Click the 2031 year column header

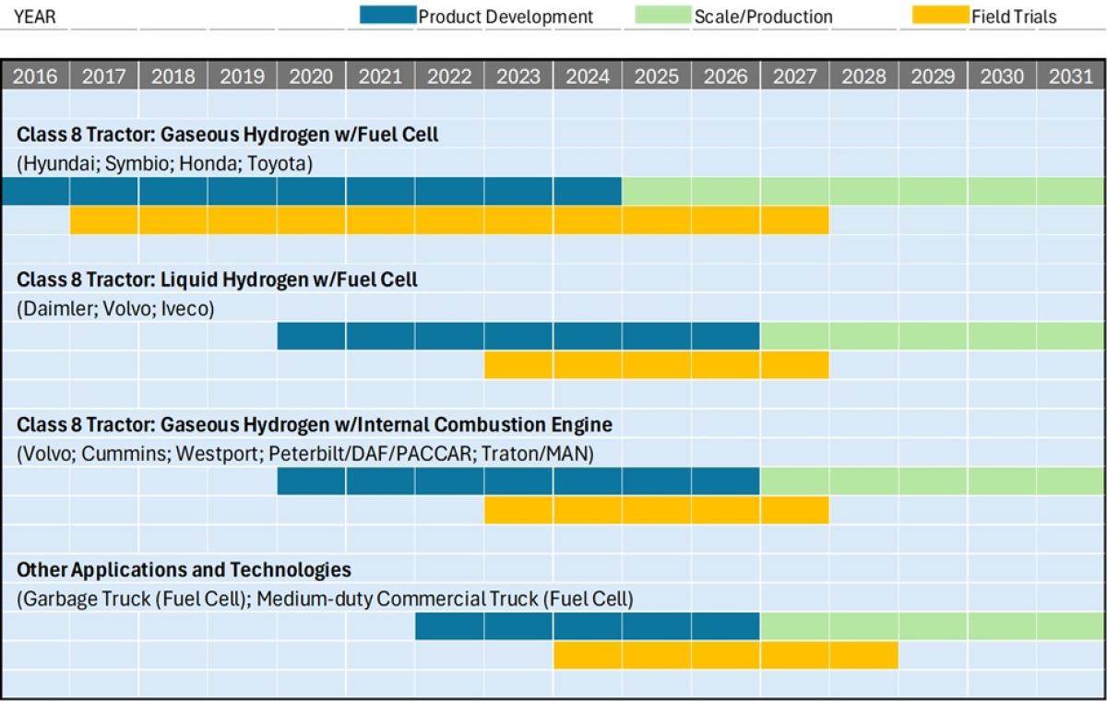(x=1070, y=77)
